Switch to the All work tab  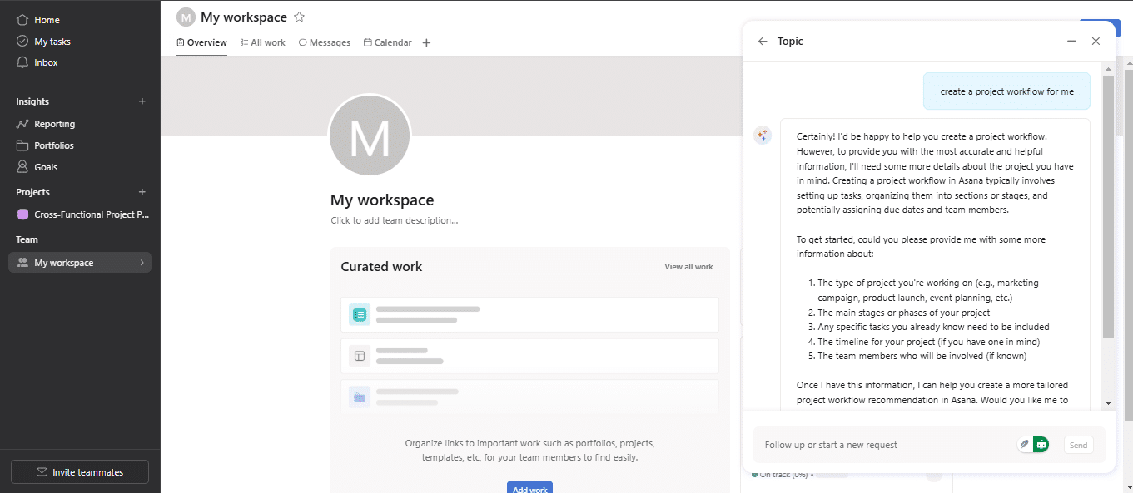pyautogui.click(x=262, y=42)
